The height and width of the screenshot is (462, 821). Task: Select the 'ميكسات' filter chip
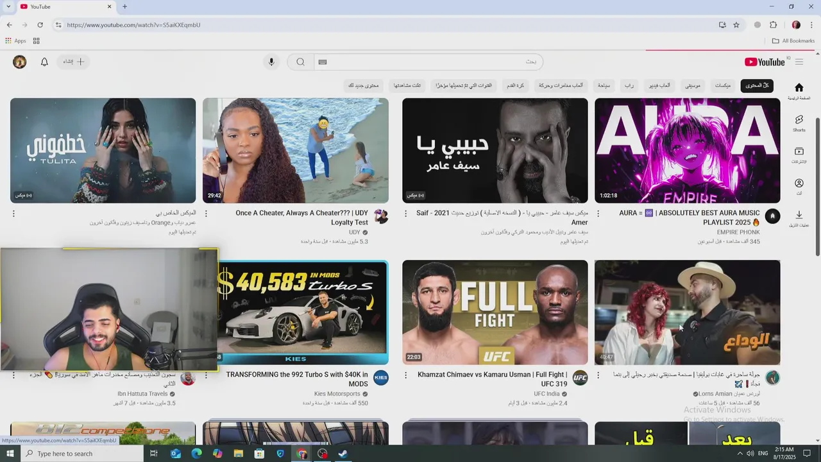coord(723,85)
